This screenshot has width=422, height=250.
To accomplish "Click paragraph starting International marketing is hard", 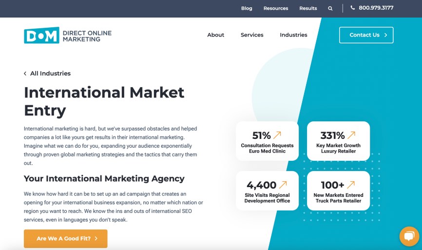I will (x=111, y=146).
